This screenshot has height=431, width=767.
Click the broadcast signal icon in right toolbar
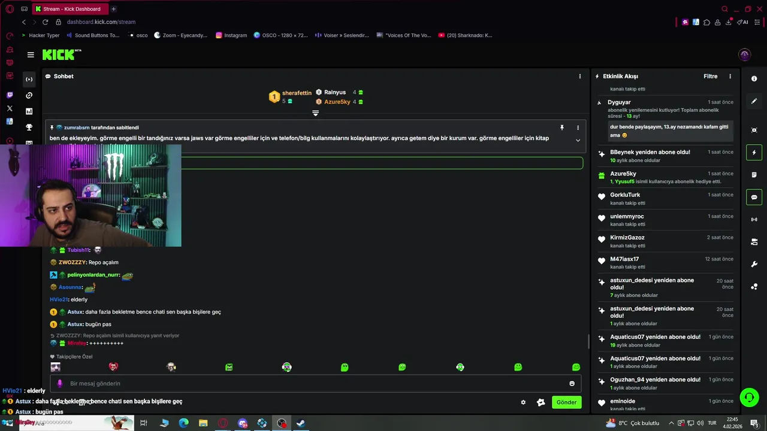754,220
